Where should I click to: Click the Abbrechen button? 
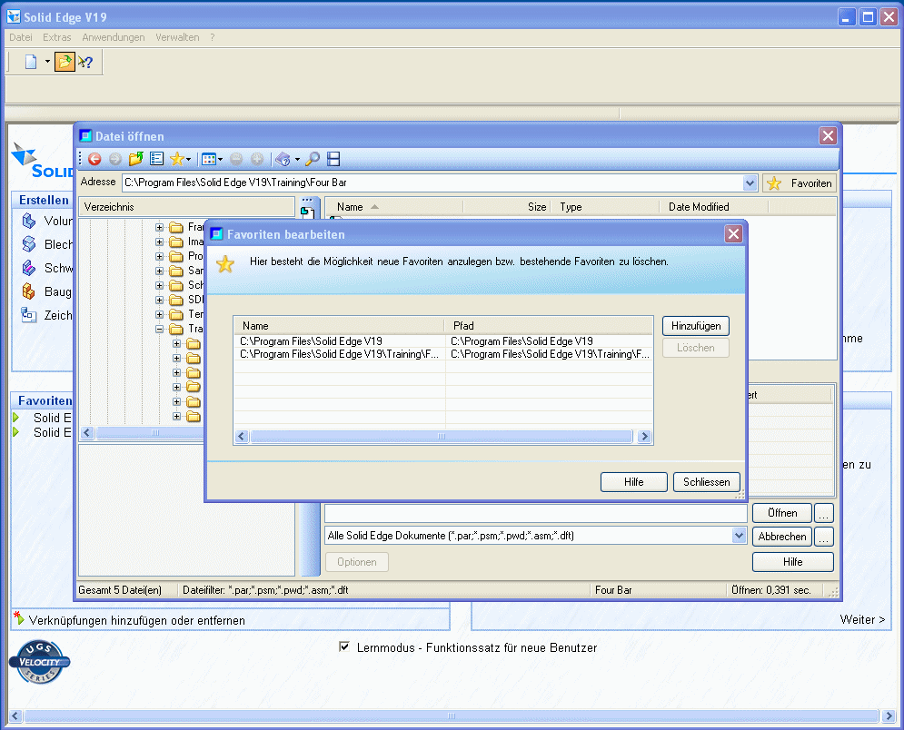[x=782, y=537]
